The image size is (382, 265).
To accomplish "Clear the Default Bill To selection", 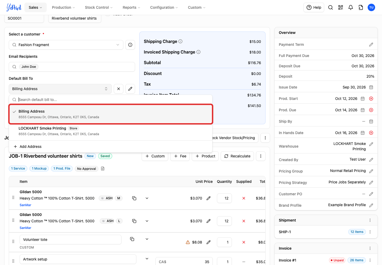I will (x=119, y=89).
